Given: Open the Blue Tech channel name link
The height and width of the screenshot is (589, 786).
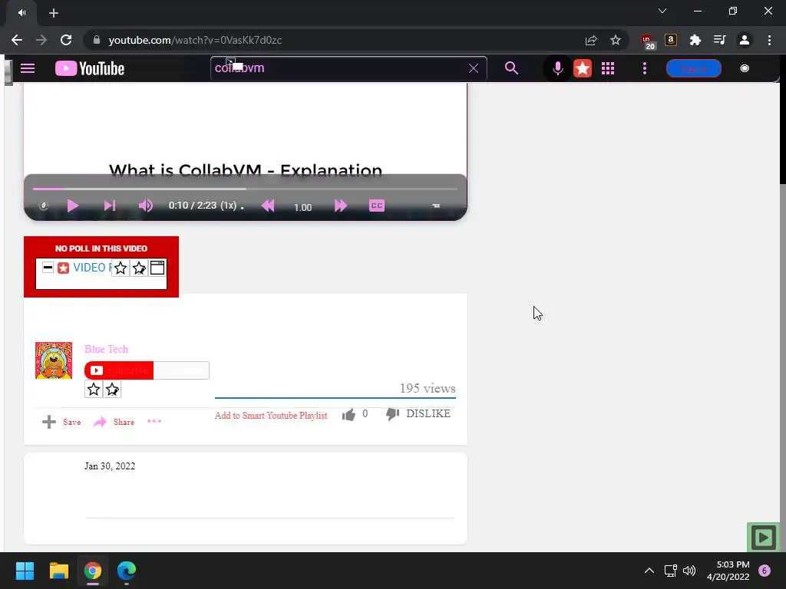Looking at the screenshot, I should [106, 349].
